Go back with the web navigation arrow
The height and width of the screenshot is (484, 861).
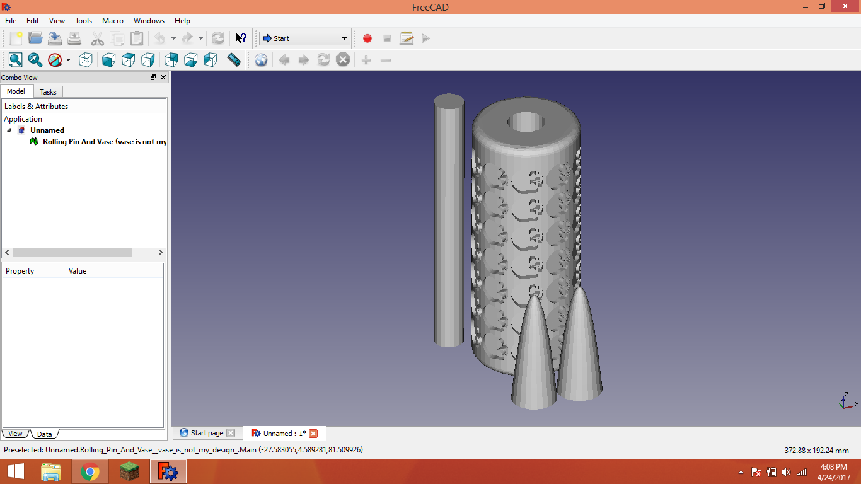[284, 60]
